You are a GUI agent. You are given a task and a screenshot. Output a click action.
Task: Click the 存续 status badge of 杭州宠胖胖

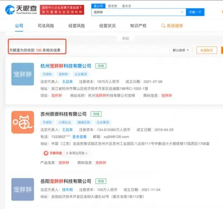pos(101,66)
